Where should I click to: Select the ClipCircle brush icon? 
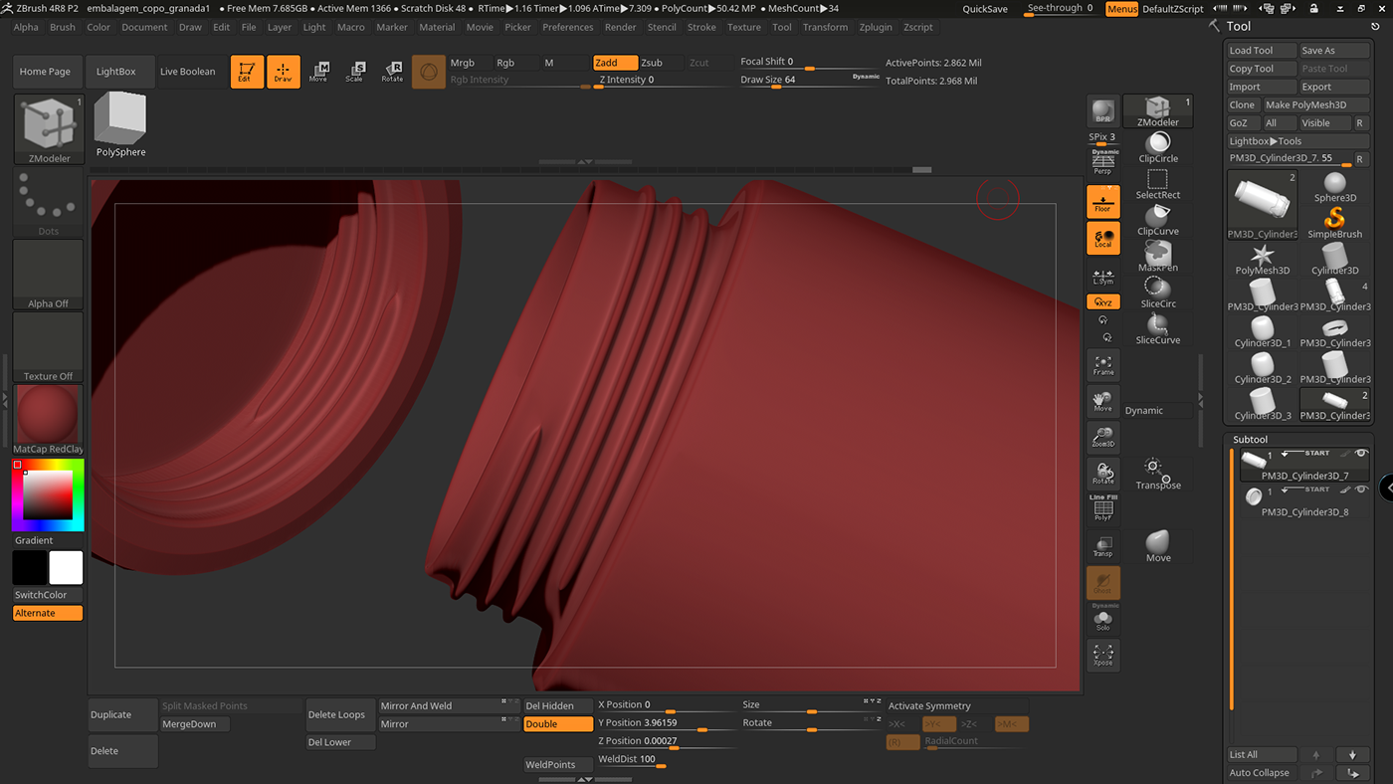[1157, 145]
